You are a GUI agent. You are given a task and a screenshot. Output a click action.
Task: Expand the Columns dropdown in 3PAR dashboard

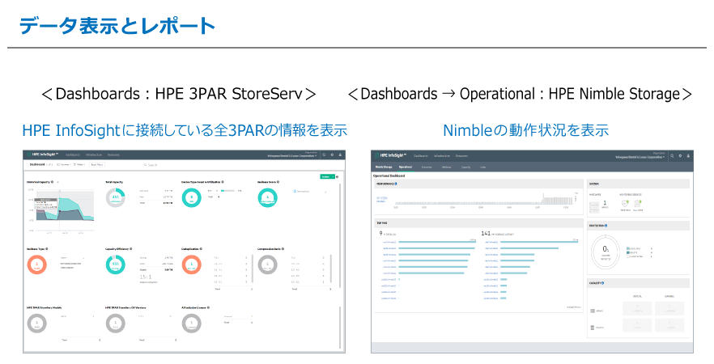pos(66,165)
